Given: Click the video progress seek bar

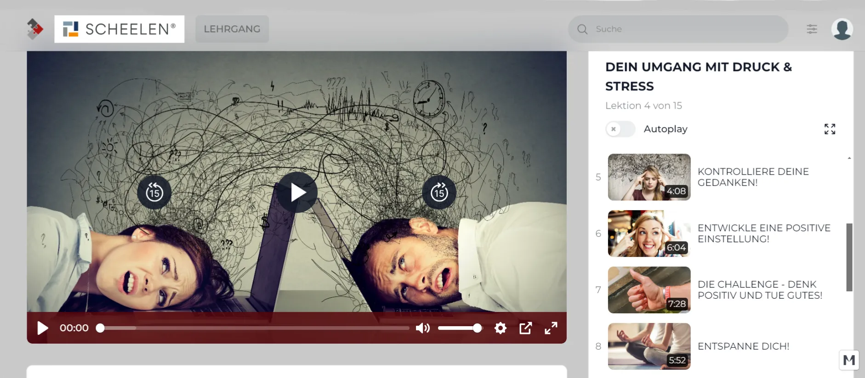Looking at the screenshot, I should click(253, 328).
